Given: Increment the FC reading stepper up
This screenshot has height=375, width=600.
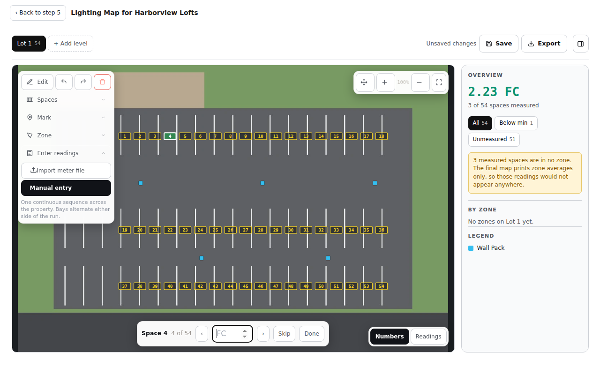Looking at the screenshot, I should 245,331.
